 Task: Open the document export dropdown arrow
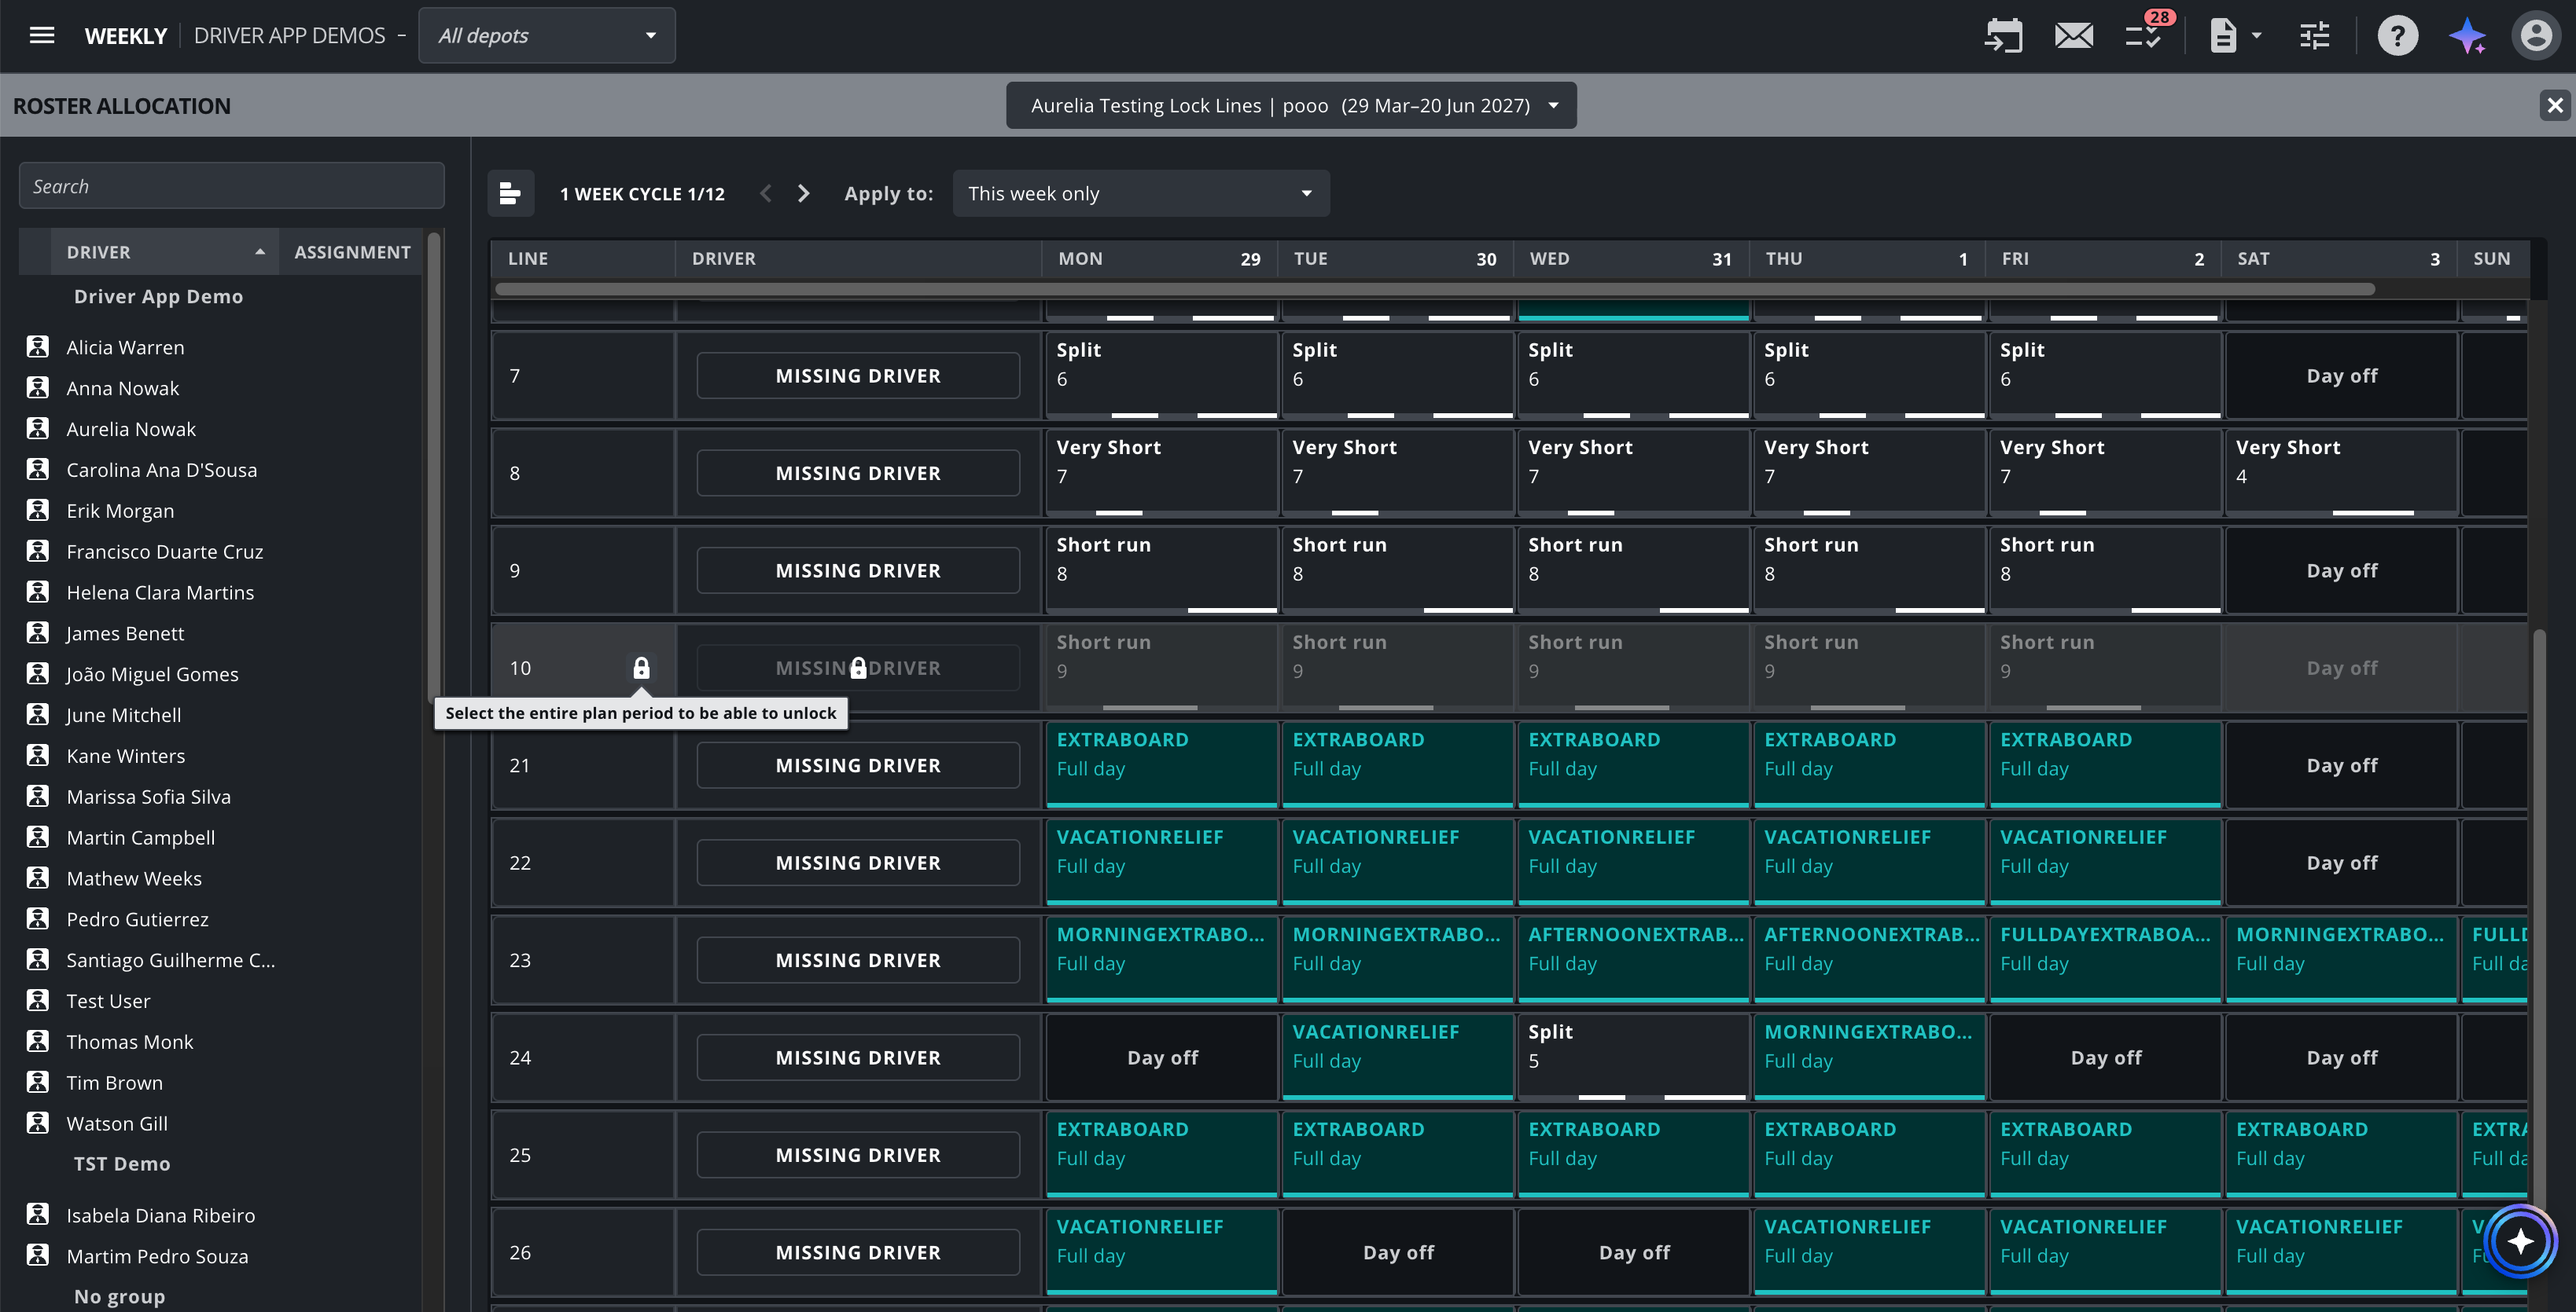2256,36
